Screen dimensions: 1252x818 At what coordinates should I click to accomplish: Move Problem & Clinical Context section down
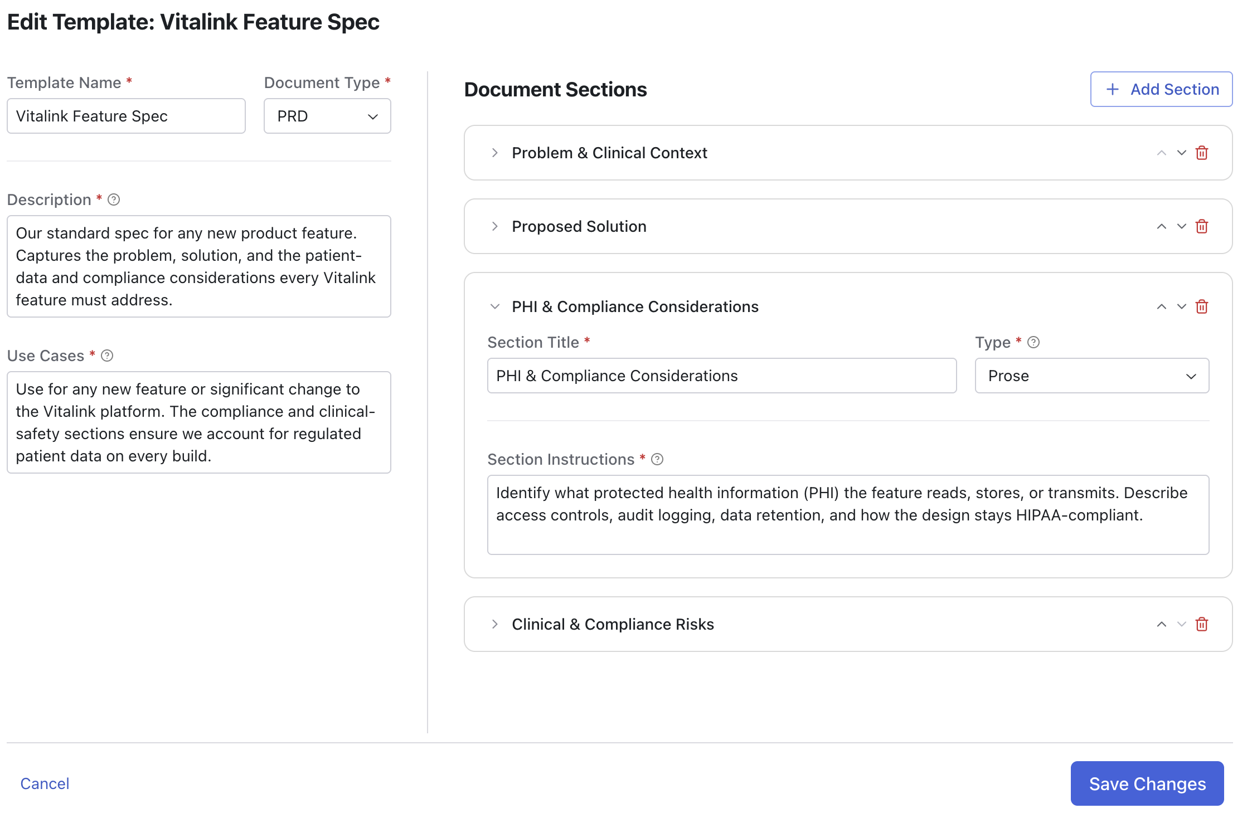coord(1182,153)
